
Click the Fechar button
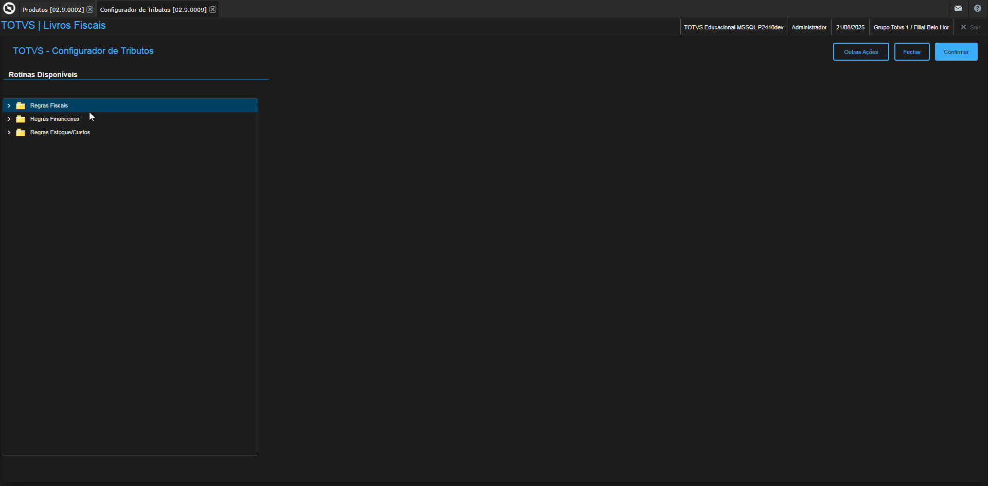click(x=912, y=52)
